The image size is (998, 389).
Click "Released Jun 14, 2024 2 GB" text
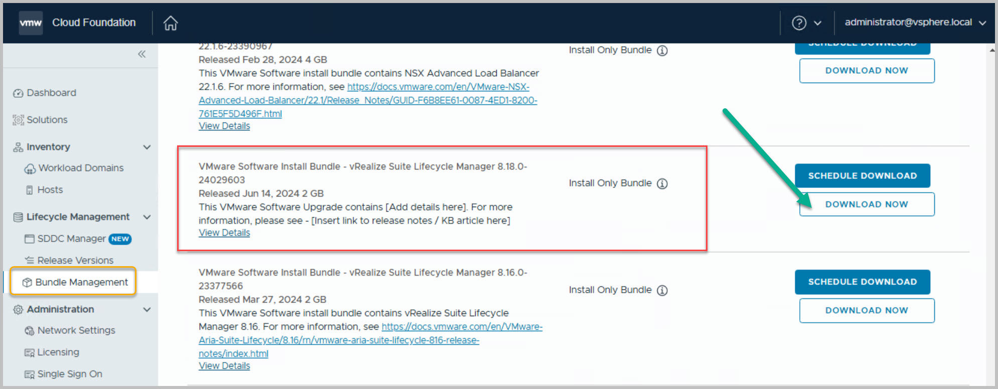[261, 193]
